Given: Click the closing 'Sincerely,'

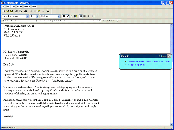Looking at the screenshot, I should pos(8,116).
